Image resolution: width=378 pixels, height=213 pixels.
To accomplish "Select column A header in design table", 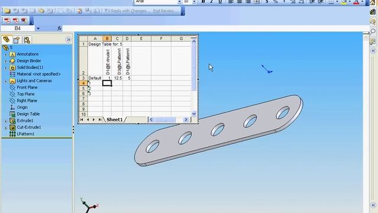I will [x=95, y=38].
